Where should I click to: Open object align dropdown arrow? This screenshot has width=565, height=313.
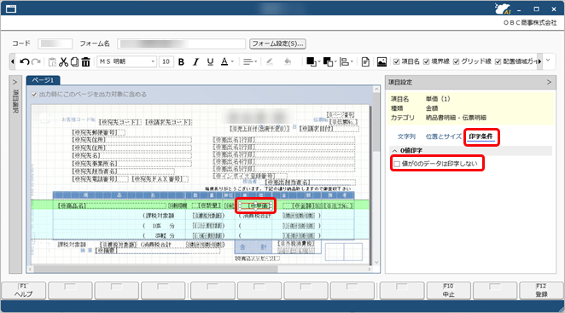pos(352,61)
